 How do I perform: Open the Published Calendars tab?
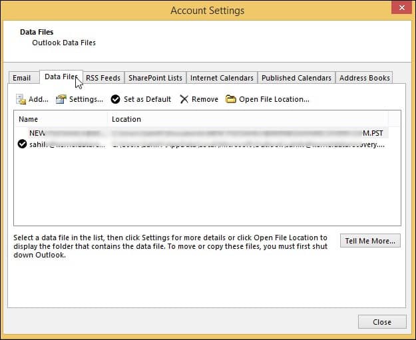pos(296,78)
